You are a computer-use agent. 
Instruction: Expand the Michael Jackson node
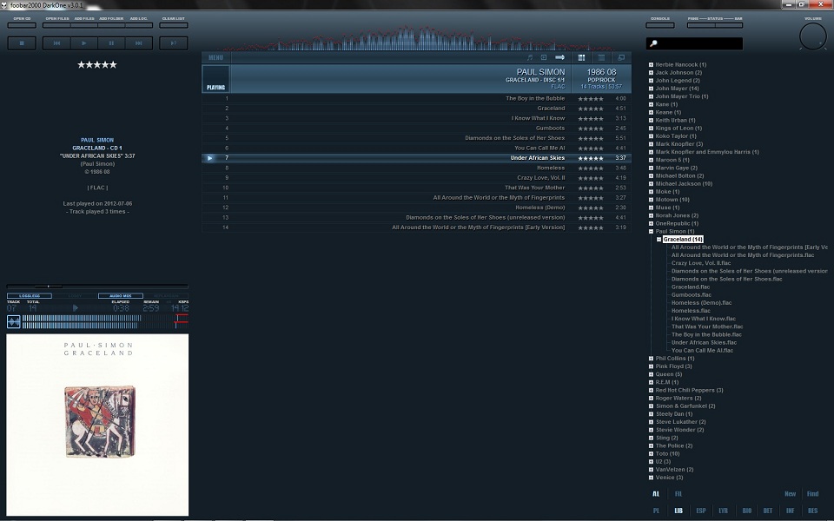click(x=651, y=184)
